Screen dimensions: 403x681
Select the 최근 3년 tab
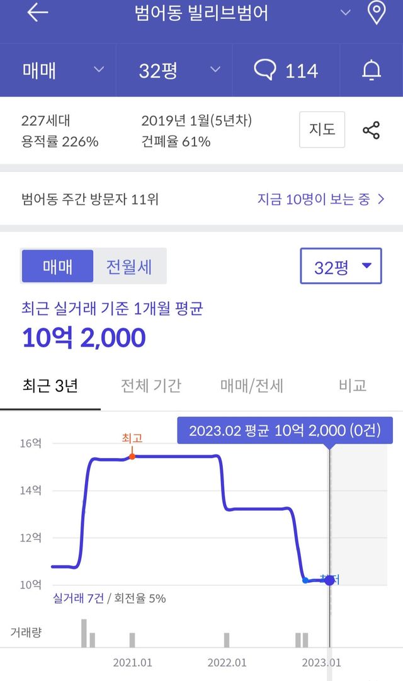tap(50, 386)
